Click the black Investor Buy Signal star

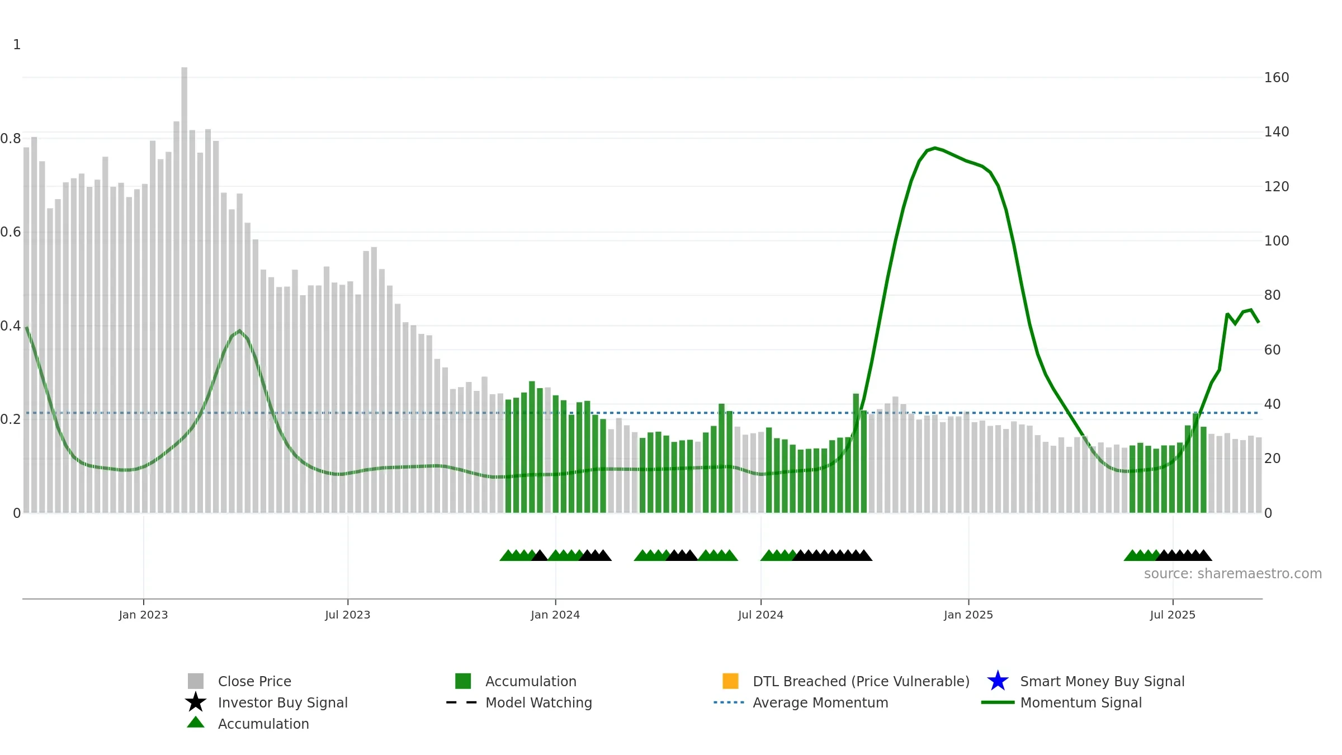[x=196, y=702]
